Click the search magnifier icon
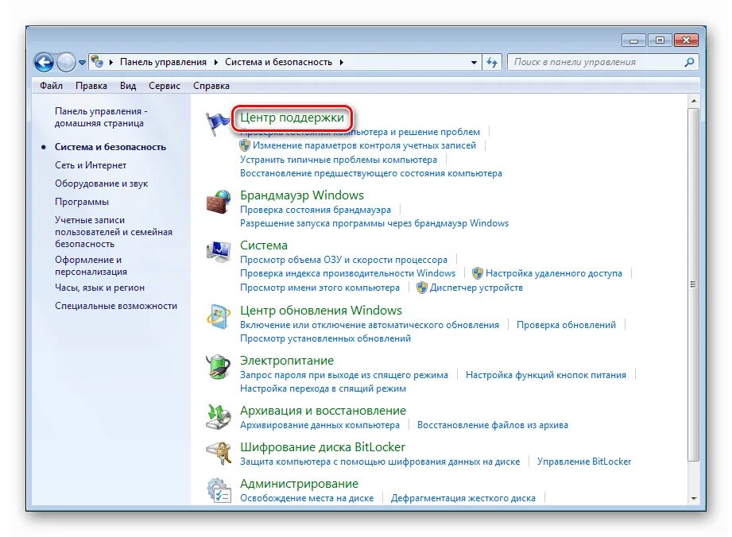Screen dimensions: 732x537 [x=689, y=62]
